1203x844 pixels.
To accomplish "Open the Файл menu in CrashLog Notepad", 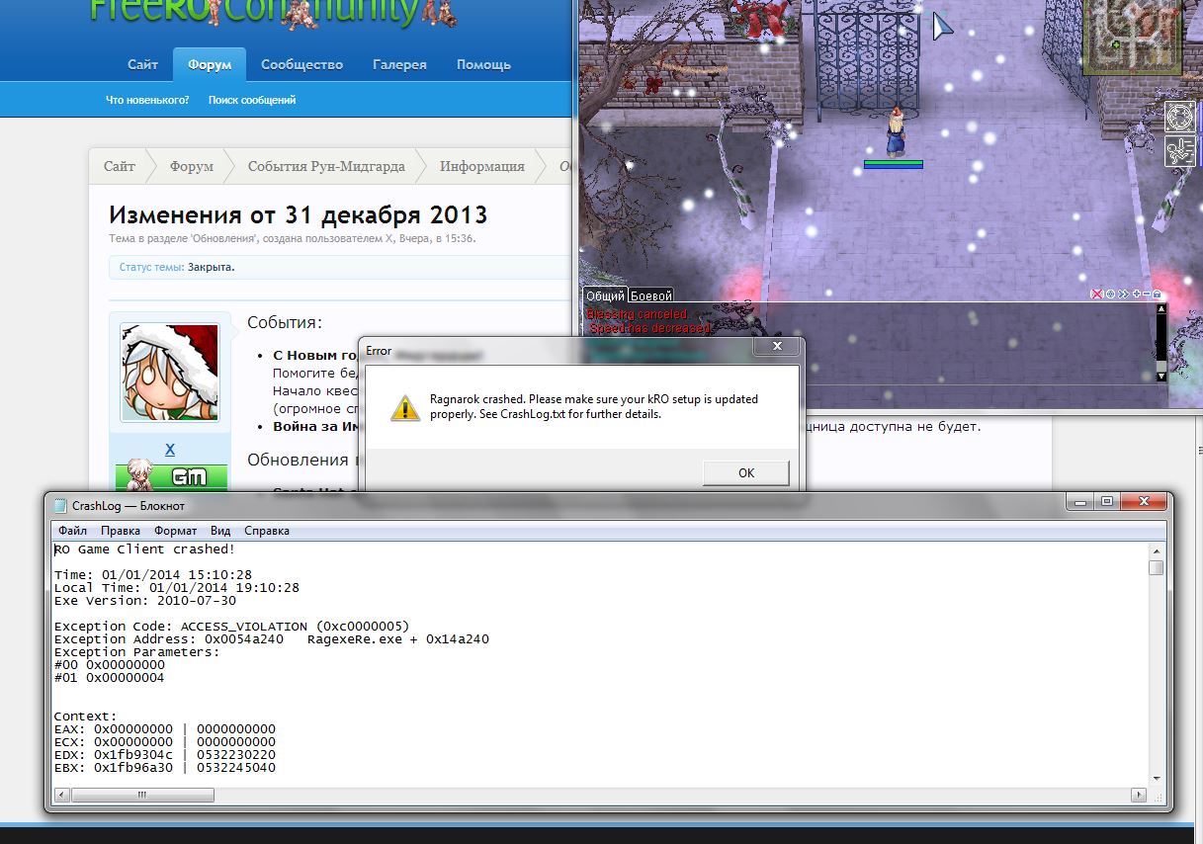I will [72, 531].
